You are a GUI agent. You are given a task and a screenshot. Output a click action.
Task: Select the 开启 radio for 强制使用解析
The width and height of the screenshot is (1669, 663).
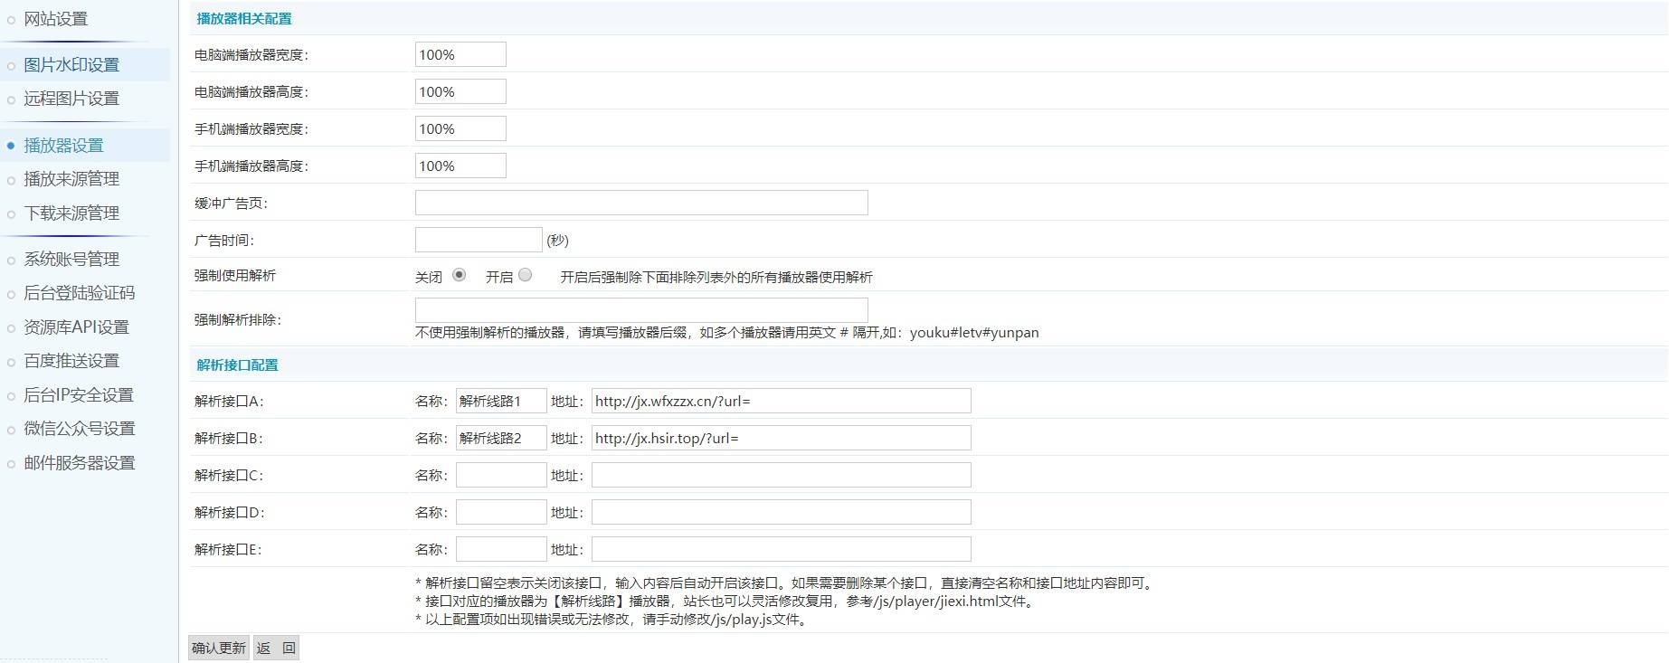click(x=526, y=275)
